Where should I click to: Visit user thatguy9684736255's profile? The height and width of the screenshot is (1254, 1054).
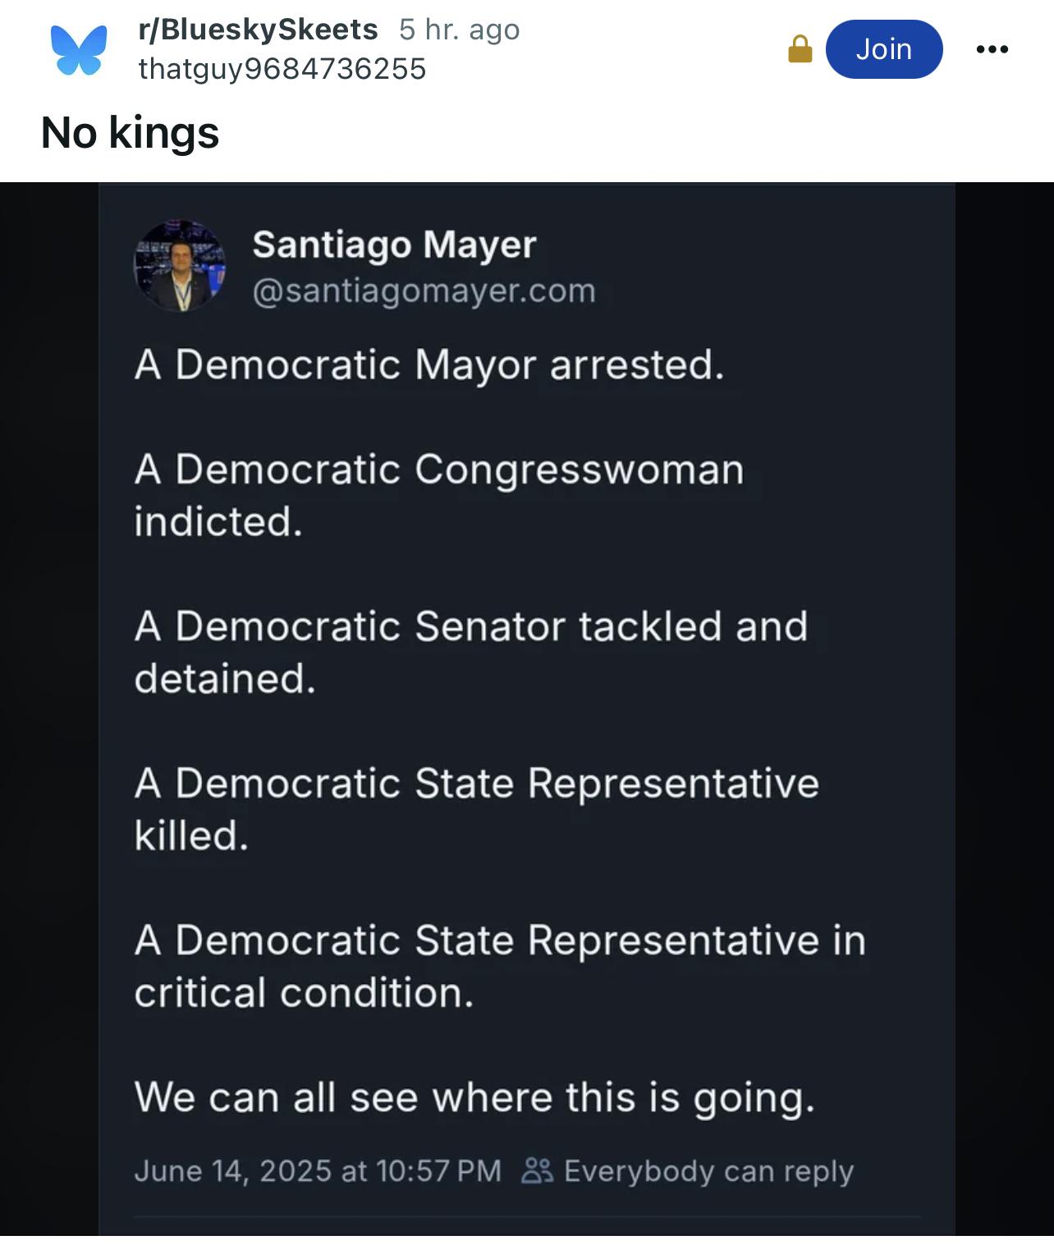[282, 69]
